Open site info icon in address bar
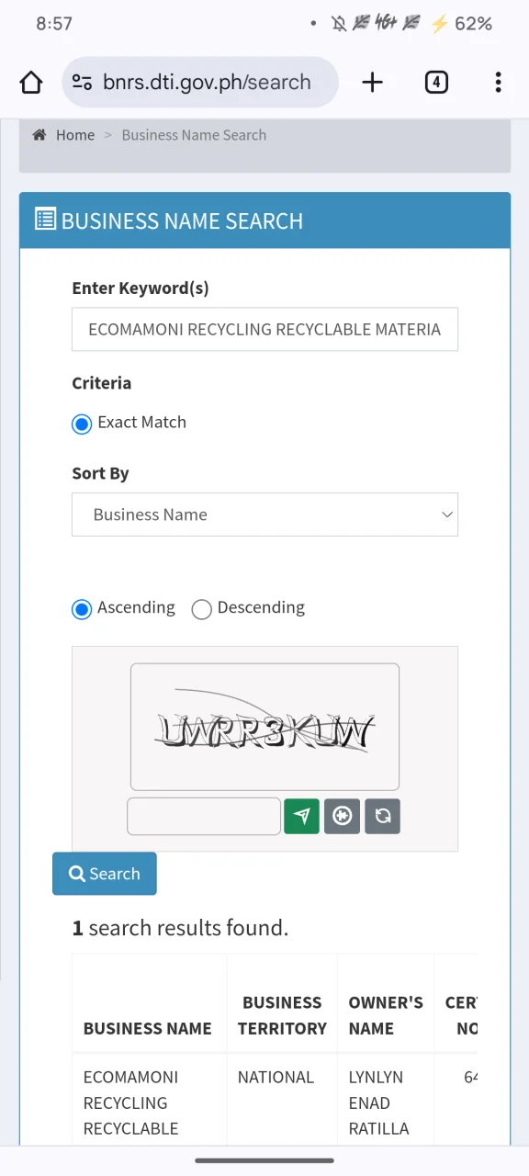Viewport: 529px width, 1176px height. tap(82, 83)
